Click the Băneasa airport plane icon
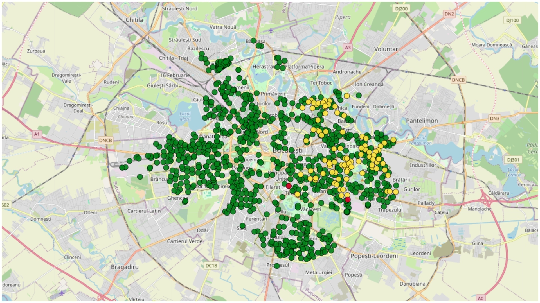The image size is (540, 303). [x=271, y=30]
